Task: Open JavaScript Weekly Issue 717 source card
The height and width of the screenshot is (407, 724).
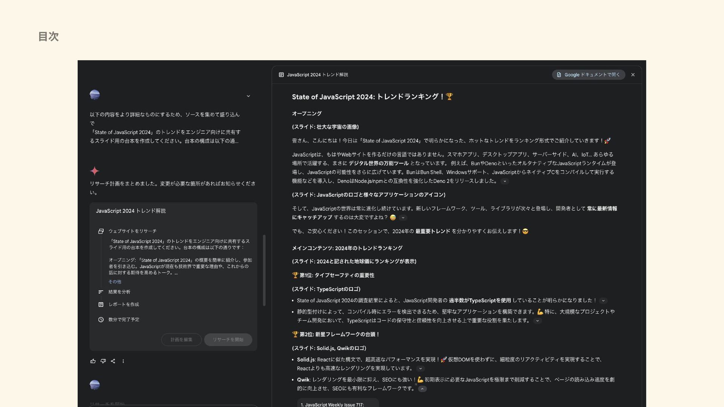Action: [338, 403]
